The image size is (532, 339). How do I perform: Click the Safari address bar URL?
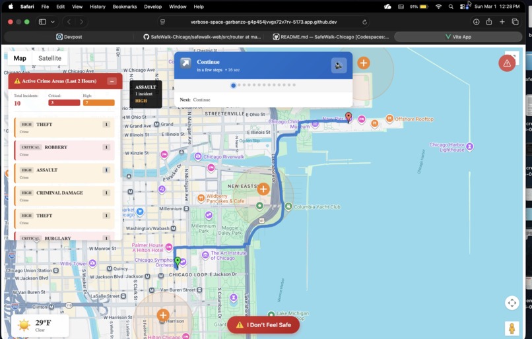coord(263,22)
